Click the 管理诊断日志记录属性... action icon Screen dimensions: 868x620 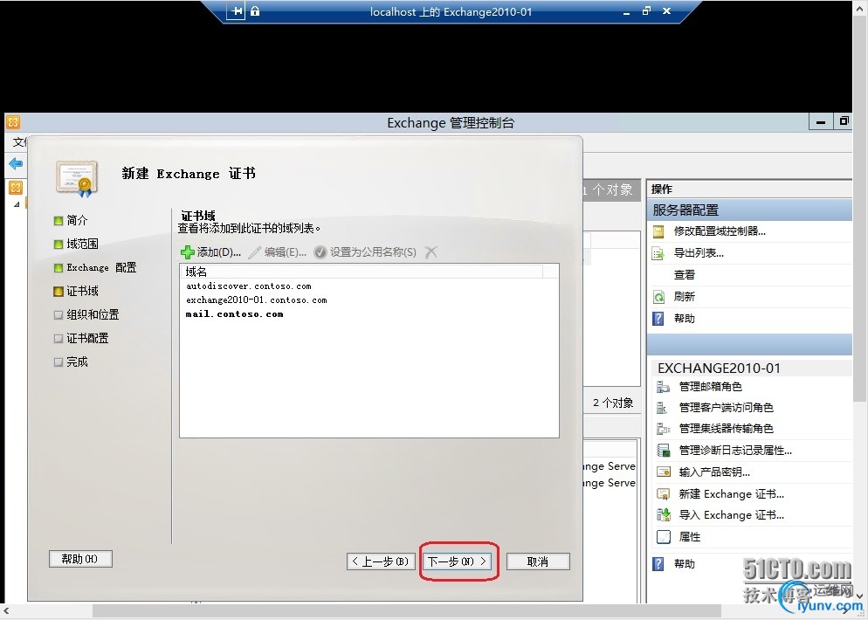click(x=663, y=451)
